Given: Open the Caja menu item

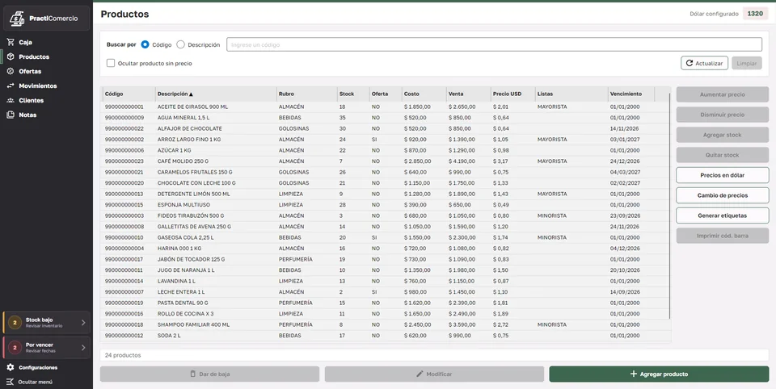Looking at the screenshot, I should click(47, 43).
